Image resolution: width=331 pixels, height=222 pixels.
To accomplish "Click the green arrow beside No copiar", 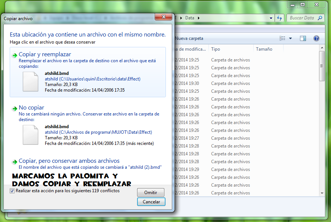I will click(x=14, y=108).
